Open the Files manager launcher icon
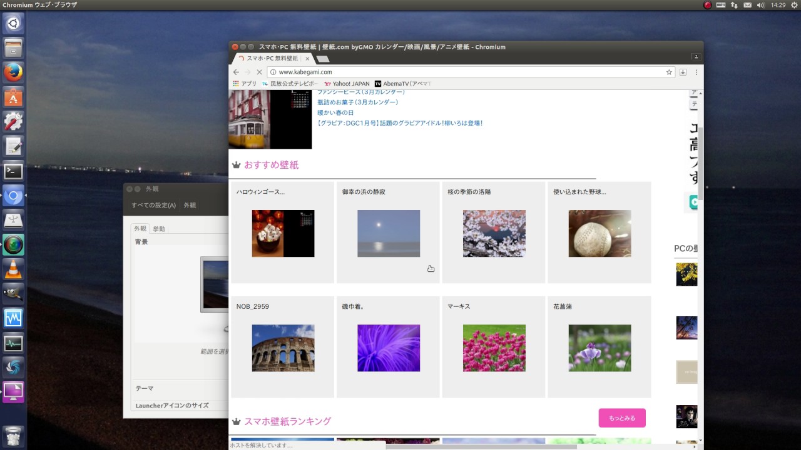The width and height of the screenshot is (801, 450). tap(13, 48)
